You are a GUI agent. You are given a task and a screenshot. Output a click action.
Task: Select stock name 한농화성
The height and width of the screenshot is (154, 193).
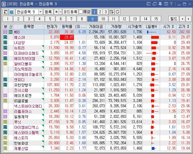21,143
